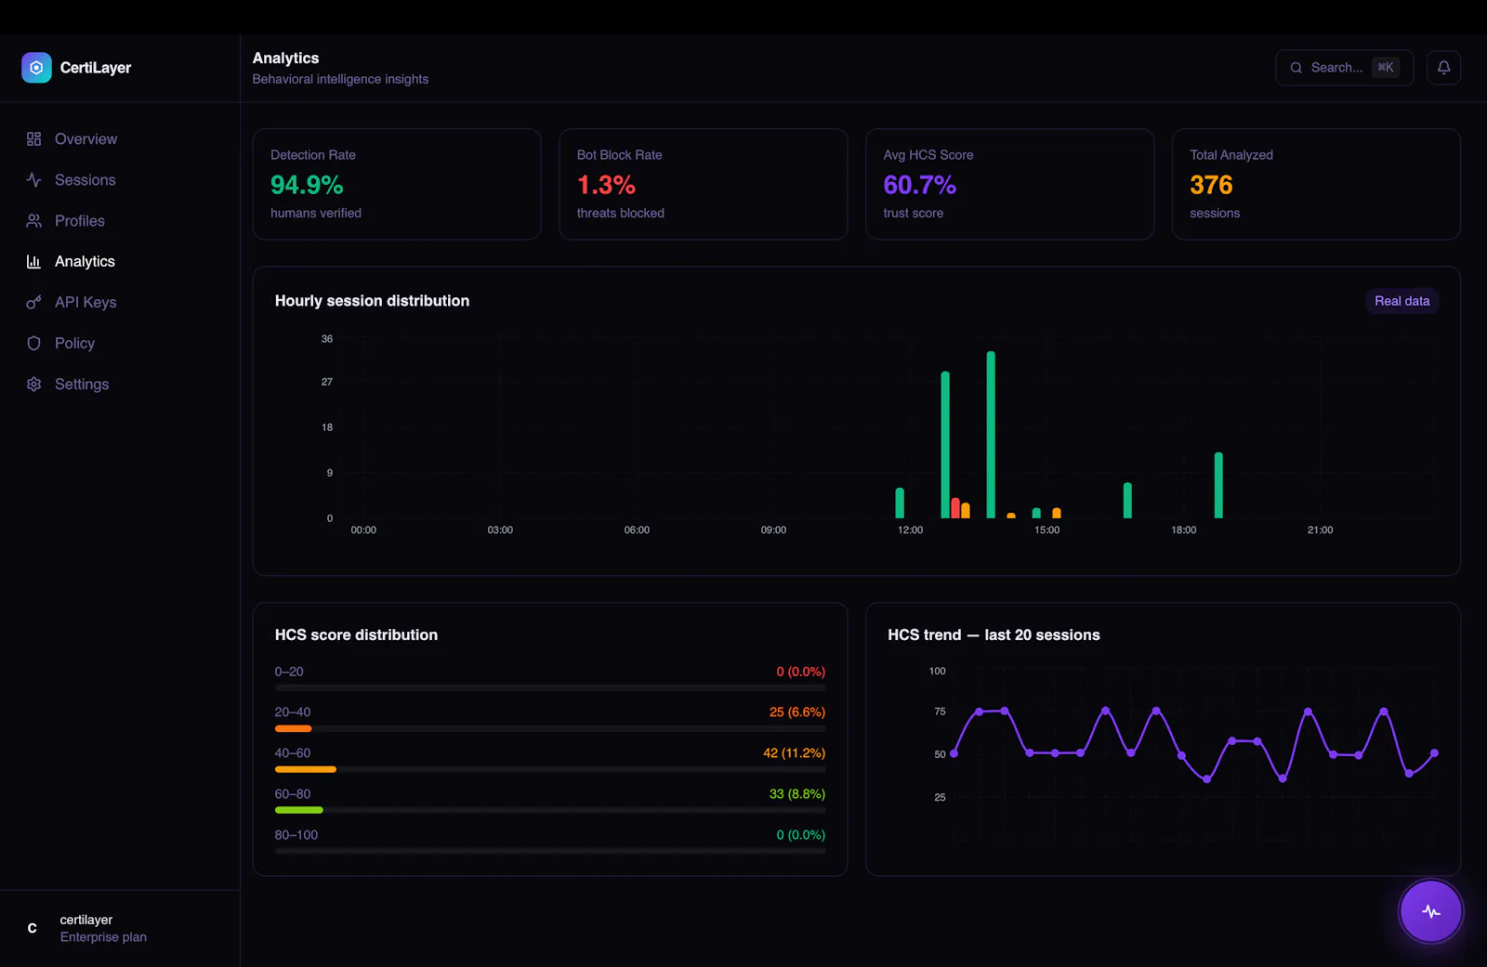The height and width of the screenshot is (967, 1487).
Task: Click the certilayer user avatar 'C'
Action: pos(33,928)
